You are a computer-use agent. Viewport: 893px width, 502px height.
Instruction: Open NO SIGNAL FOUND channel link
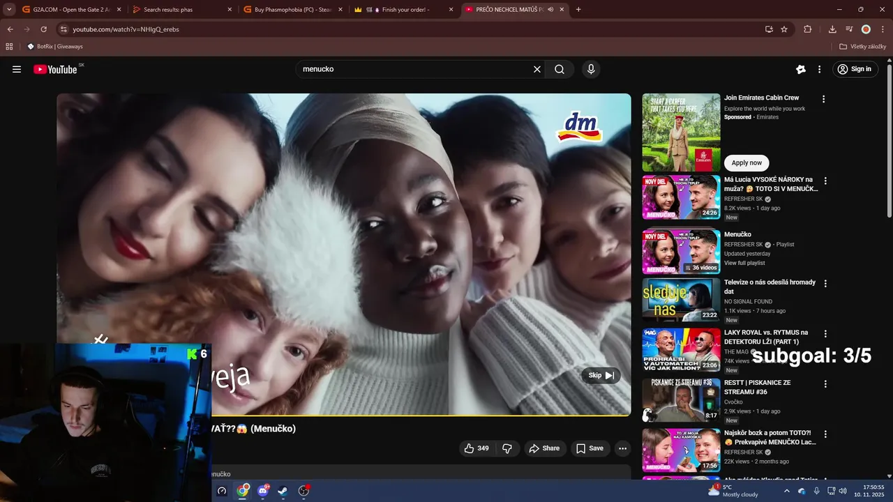(748, 302)
